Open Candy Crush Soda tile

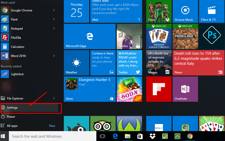129,89
